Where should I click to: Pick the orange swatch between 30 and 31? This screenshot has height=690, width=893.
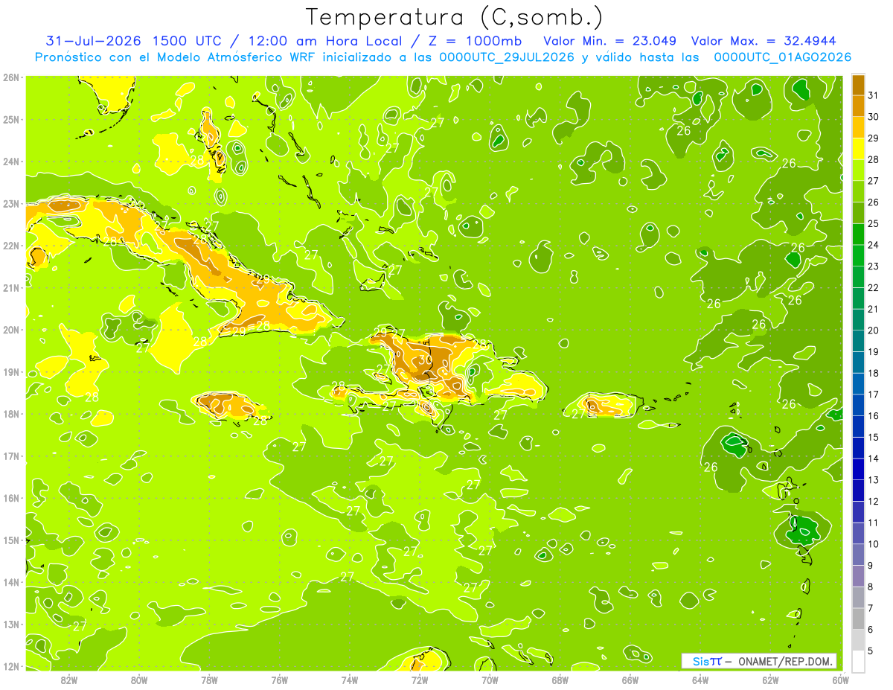click(859, 106)
